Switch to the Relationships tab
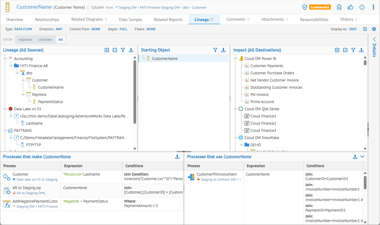Viewport: 380px width, 225px height. point(47,19)
